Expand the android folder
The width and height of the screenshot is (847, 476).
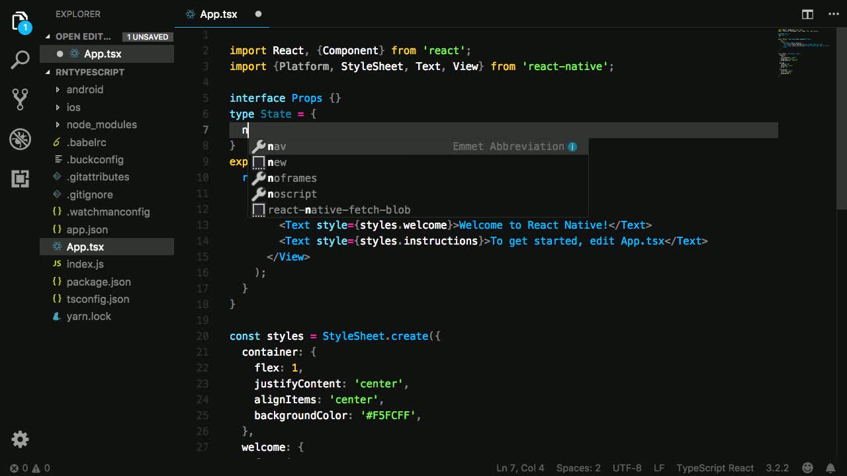click(85, 89)
